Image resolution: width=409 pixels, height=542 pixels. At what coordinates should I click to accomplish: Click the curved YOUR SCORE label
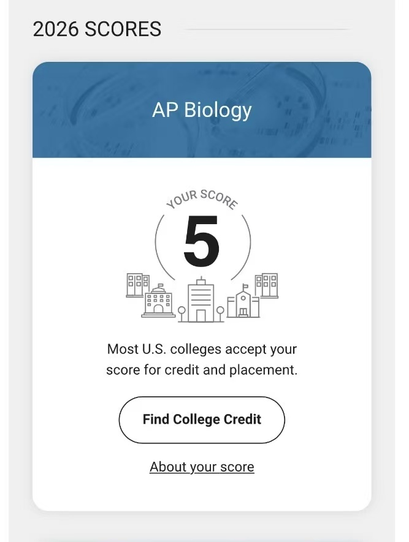click(202, 199)
